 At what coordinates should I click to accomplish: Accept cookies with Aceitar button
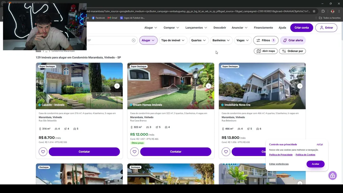[315, 164]
